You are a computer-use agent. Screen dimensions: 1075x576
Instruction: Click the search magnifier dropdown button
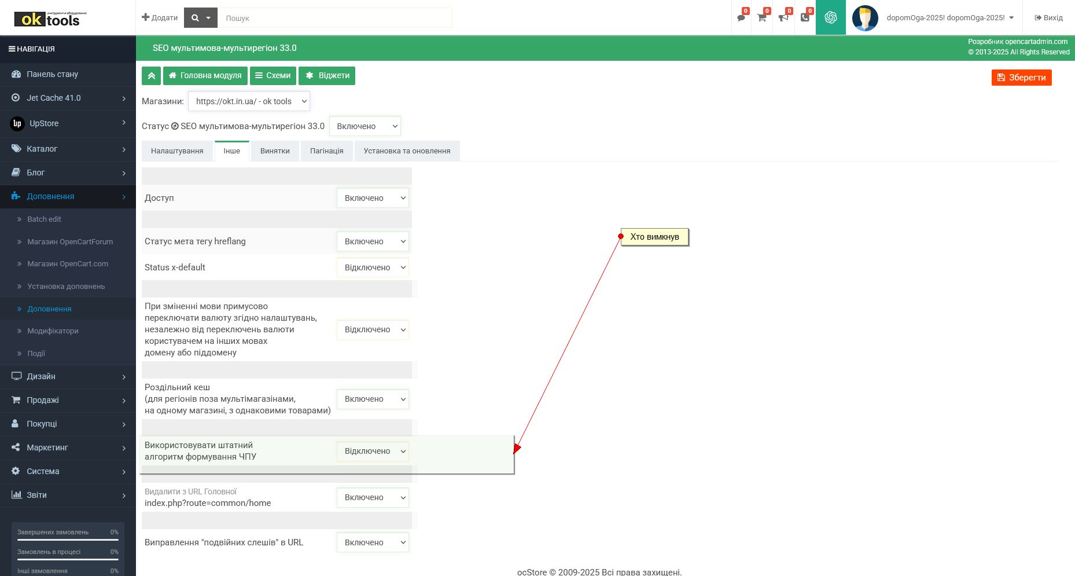(201, 18)
